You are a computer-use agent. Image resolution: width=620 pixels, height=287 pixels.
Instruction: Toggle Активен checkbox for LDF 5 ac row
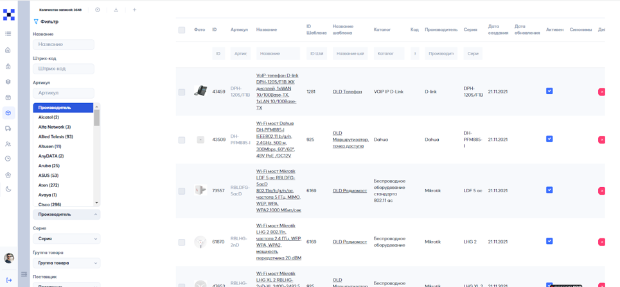coord(549,190)
